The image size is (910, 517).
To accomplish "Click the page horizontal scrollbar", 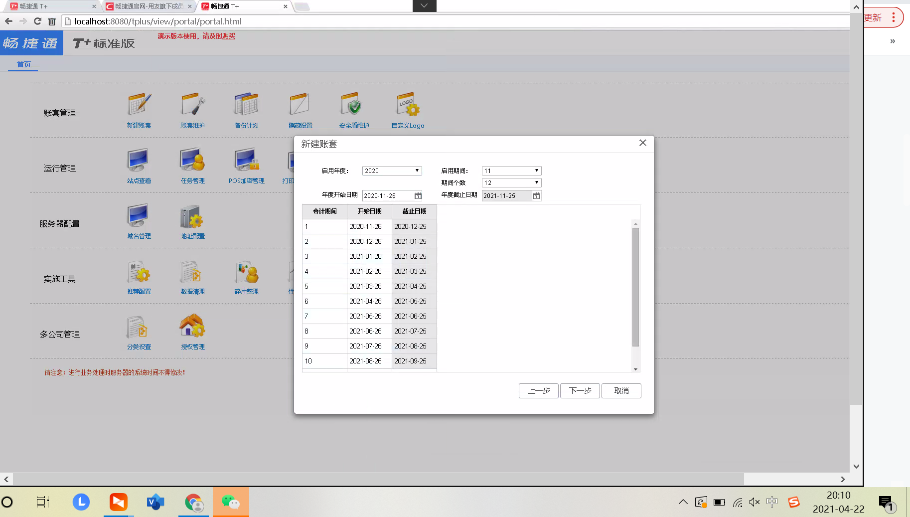I will (x=378, y=479).
